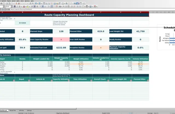Toggle Freeze Rows and Columns button
This screenshot has width=175, height=114.
(77, 4)
